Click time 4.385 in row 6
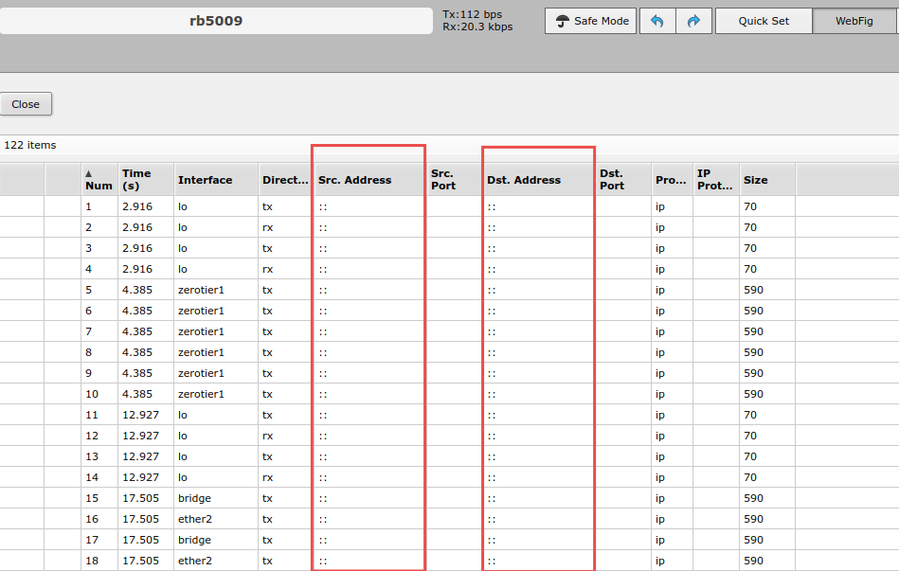This screenshot has width=899, height=571. 137,311
